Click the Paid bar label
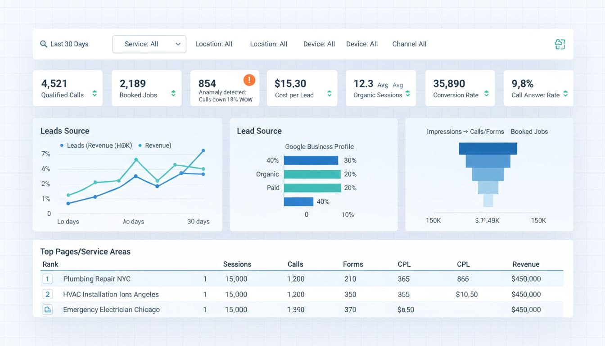The image size is (605, 346). click(273, 187)
